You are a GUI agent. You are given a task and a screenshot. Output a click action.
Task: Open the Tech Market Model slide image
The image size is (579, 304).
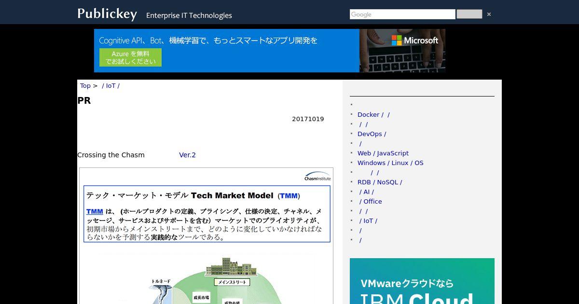pyautogui.click(x=206, y=236)
